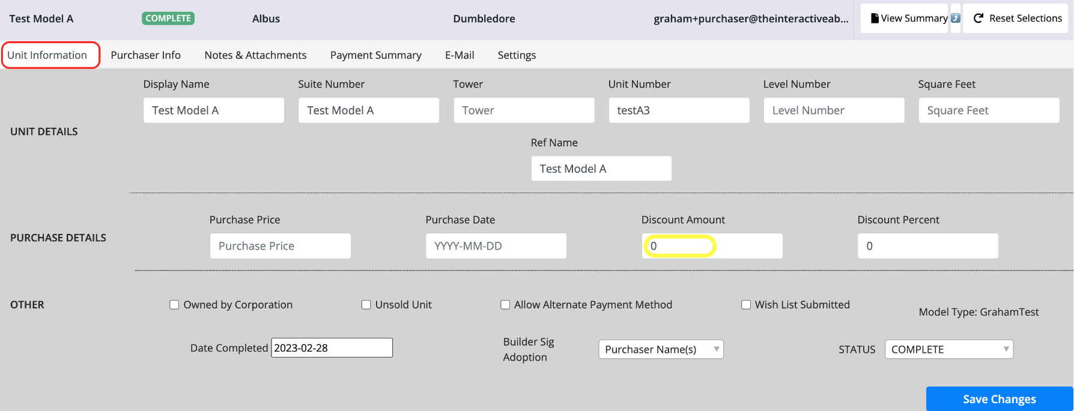The width and height of the screenshot is (1074, 411).
Task: Select the Tower input box
Action: [524, 110]
